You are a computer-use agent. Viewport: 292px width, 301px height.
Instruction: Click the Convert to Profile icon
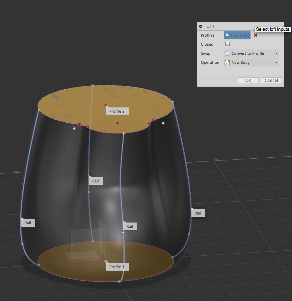(227, 53)
